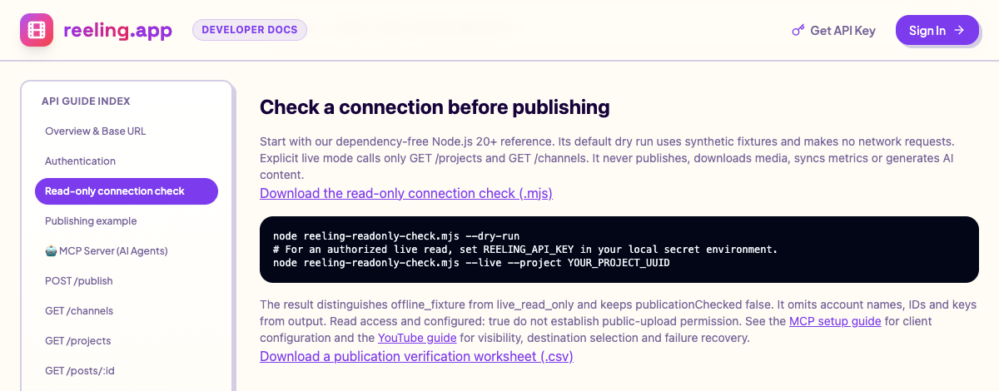
Task: Open the reeling.app home text link
Action: click(117, 31)
